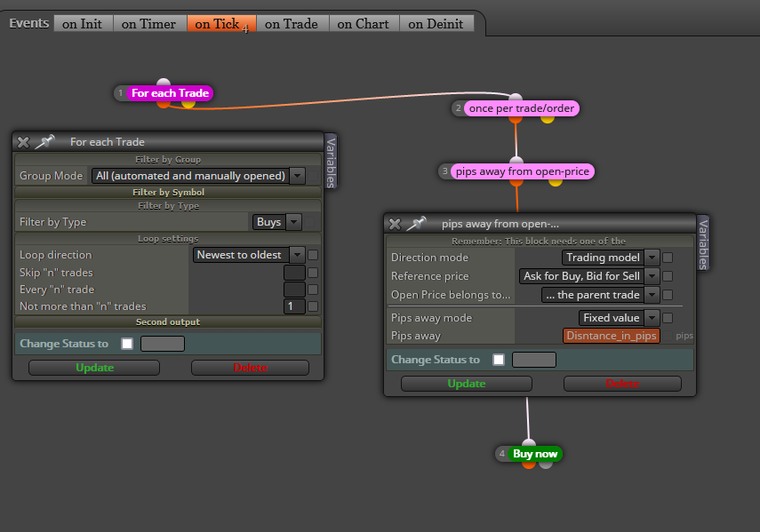The width and height of the screenshot is (760, 532).
Task: Toggle checkbox next to Reference price
Action: [668, 276]
